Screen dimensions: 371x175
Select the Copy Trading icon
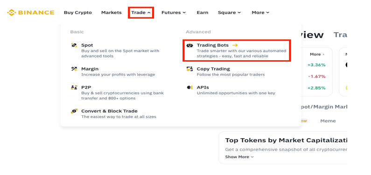coord(189,69)
